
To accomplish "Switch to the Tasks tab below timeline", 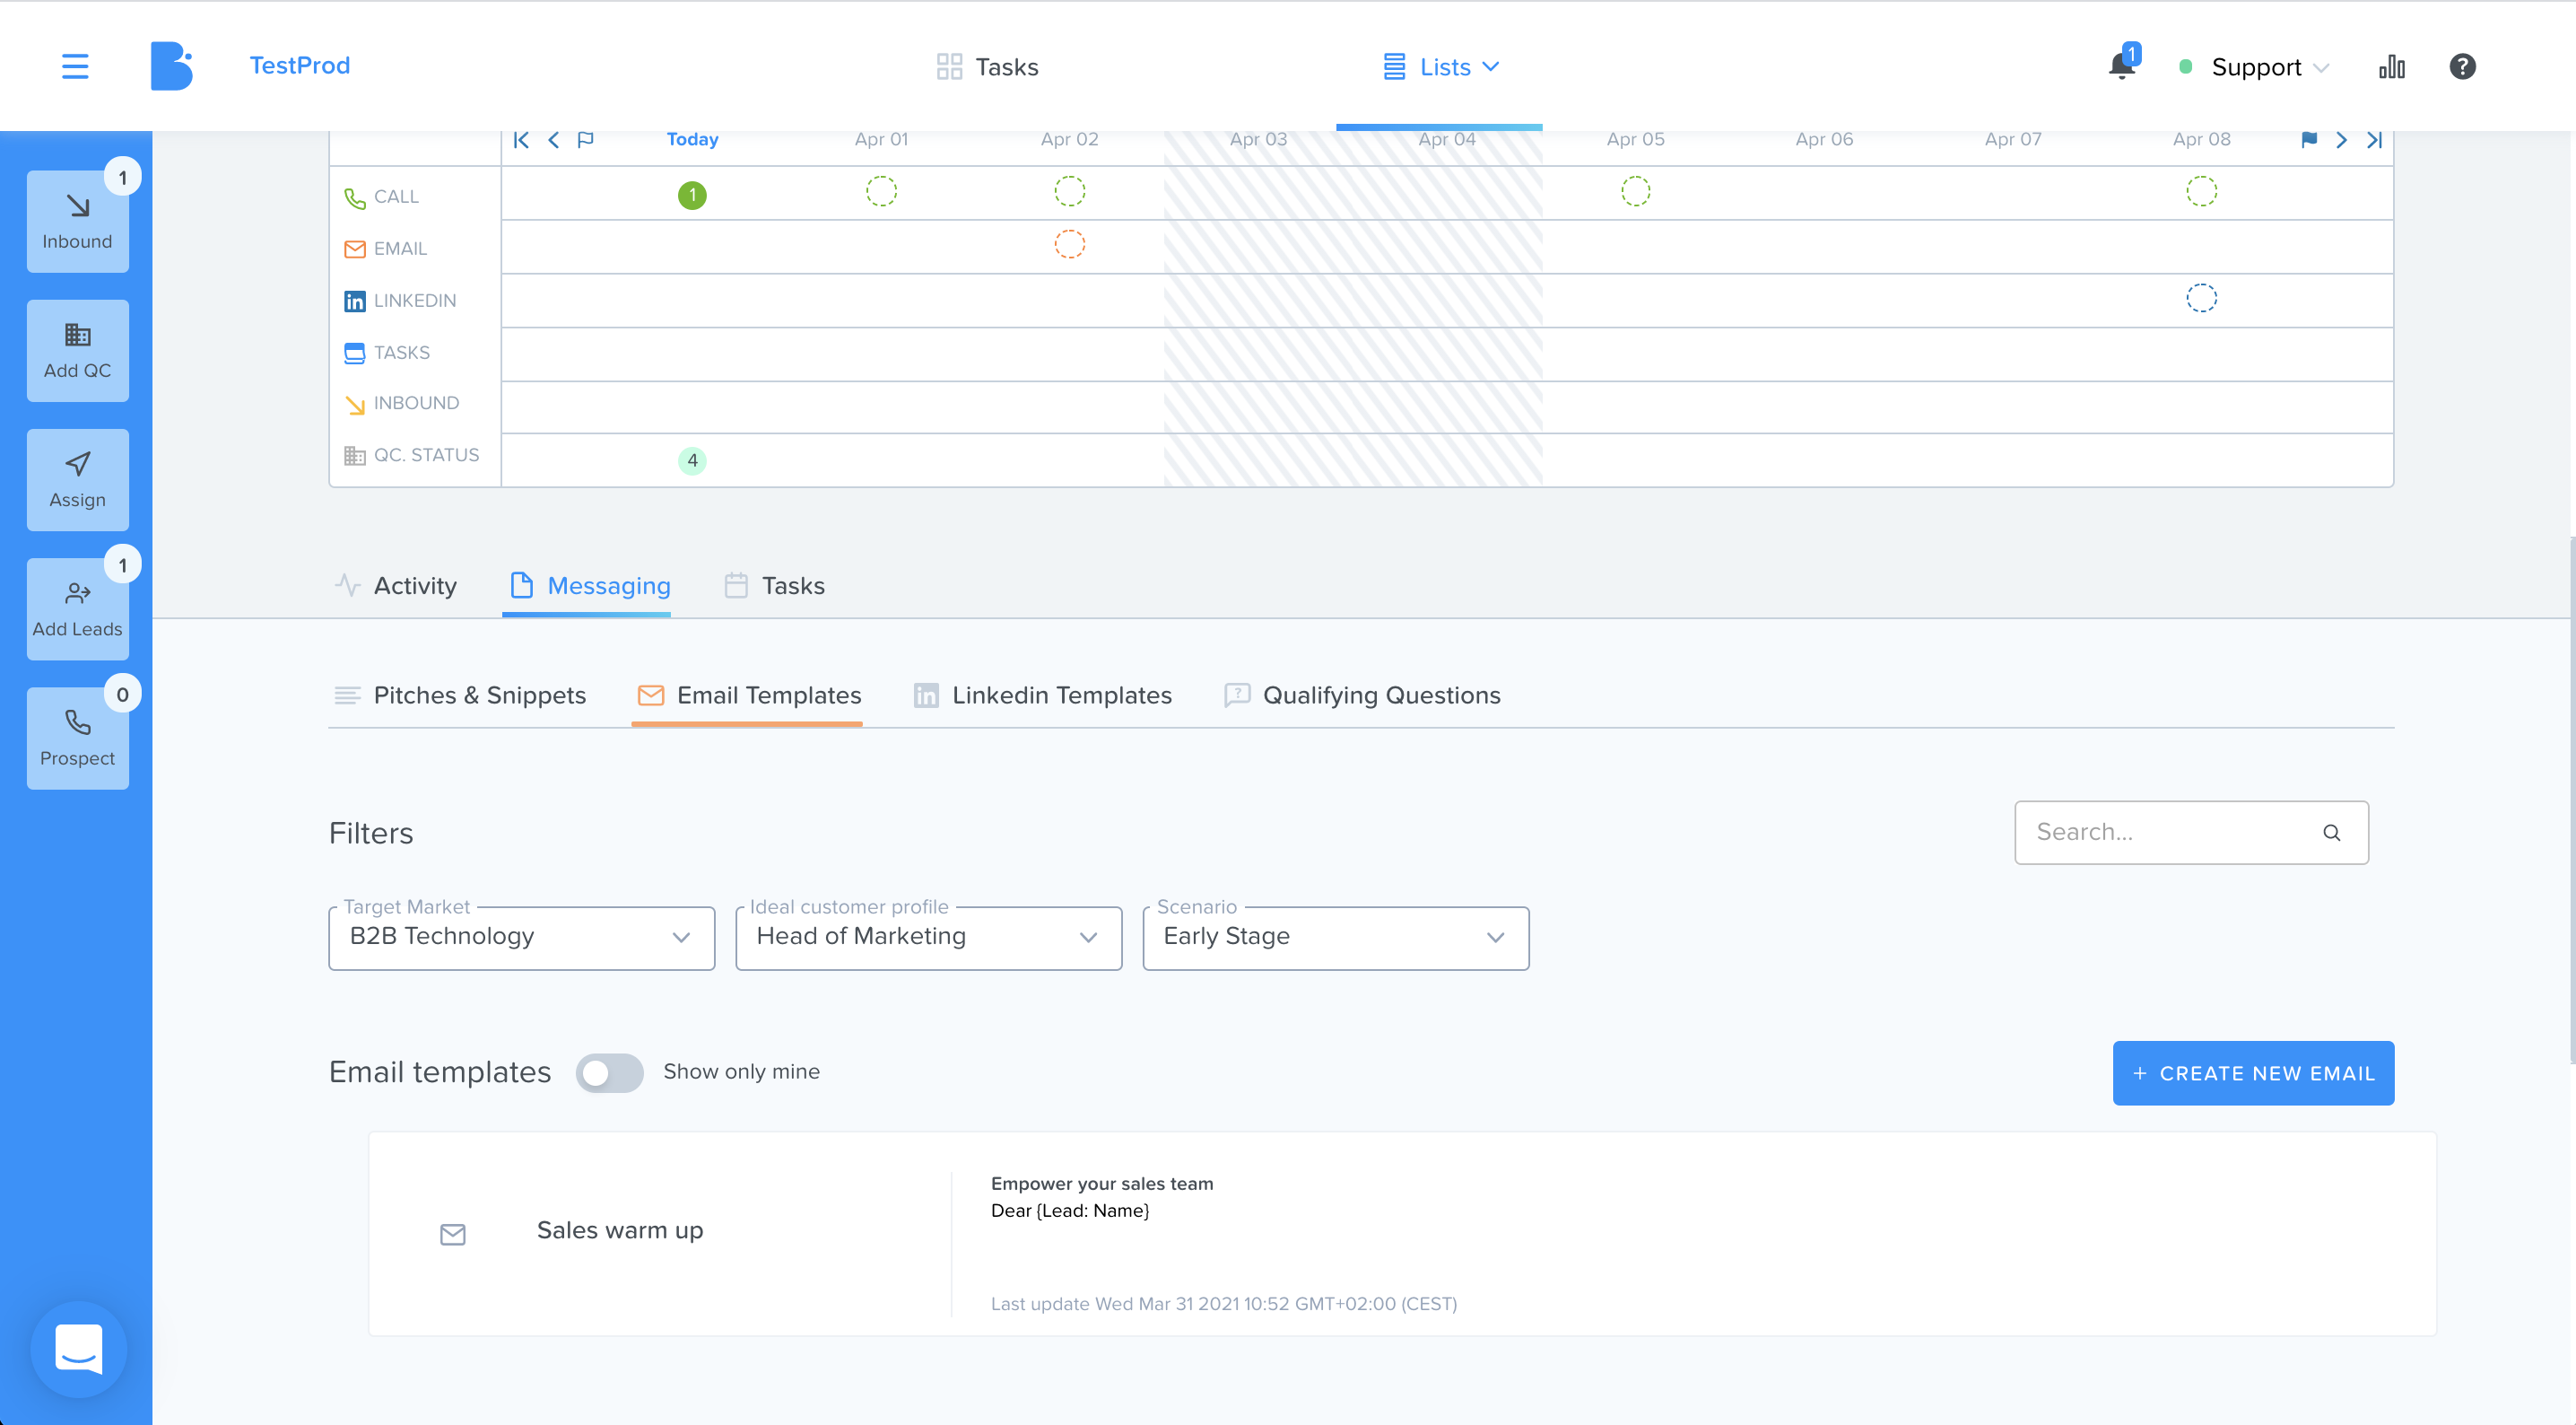I will [x=775, y=585].
